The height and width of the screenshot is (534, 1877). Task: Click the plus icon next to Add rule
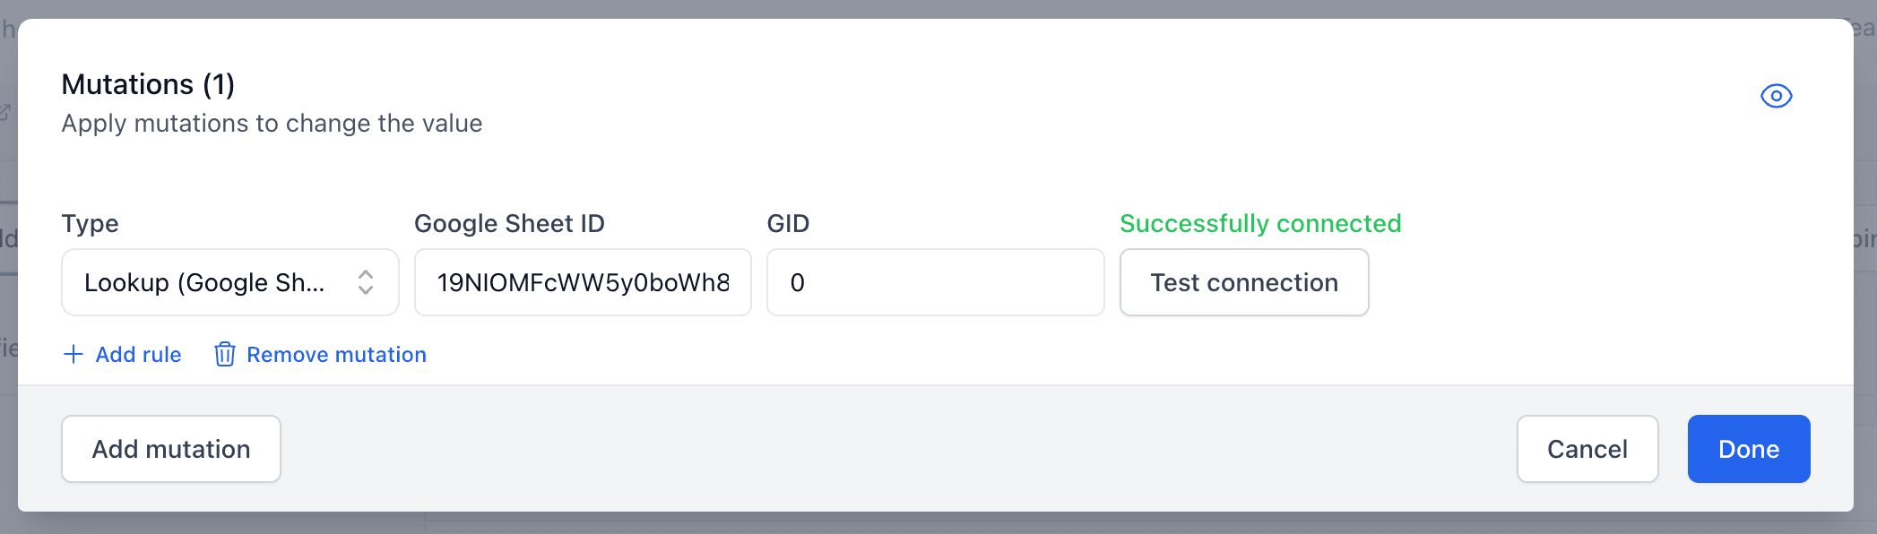coord(74,355)
